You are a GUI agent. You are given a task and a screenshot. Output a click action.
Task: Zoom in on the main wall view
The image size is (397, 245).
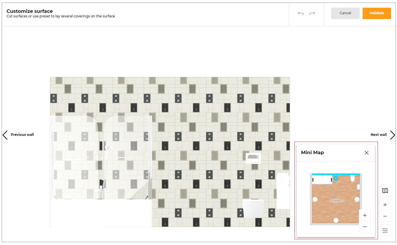[x=385, y=205]
